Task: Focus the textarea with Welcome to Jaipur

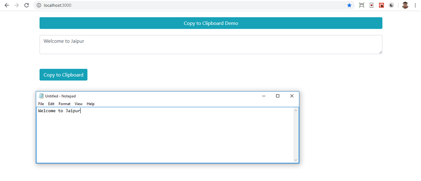Action: [x=211, y=45]
